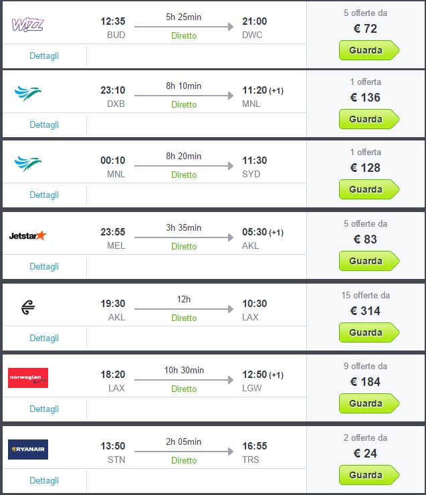This screenshot has width=426, height=495.
Task: Click the Air New Zealand logo
Action: (28, 306)
